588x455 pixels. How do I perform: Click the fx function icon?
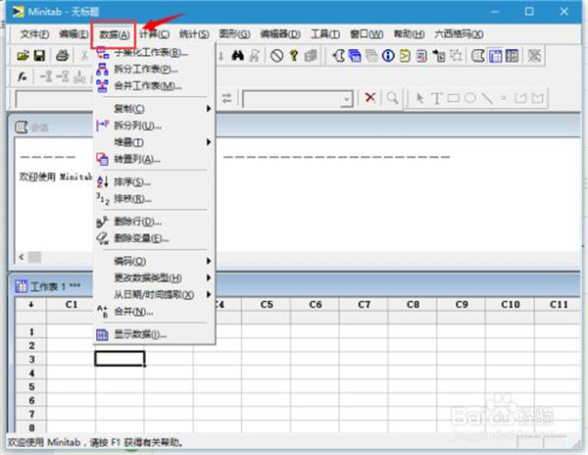coord(23,76)
